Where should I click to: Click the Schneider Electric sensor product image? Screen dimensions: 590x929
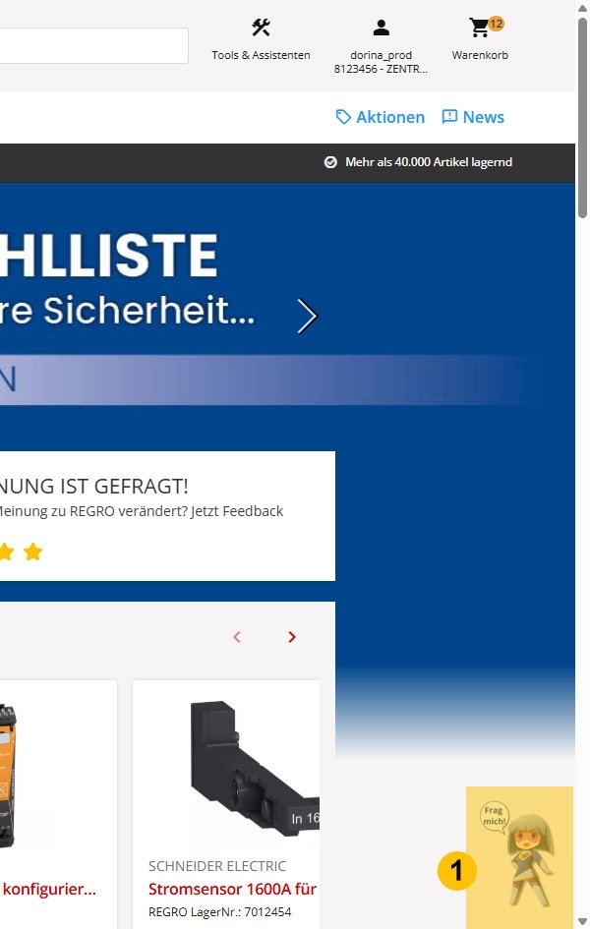(x=255, y=769)
